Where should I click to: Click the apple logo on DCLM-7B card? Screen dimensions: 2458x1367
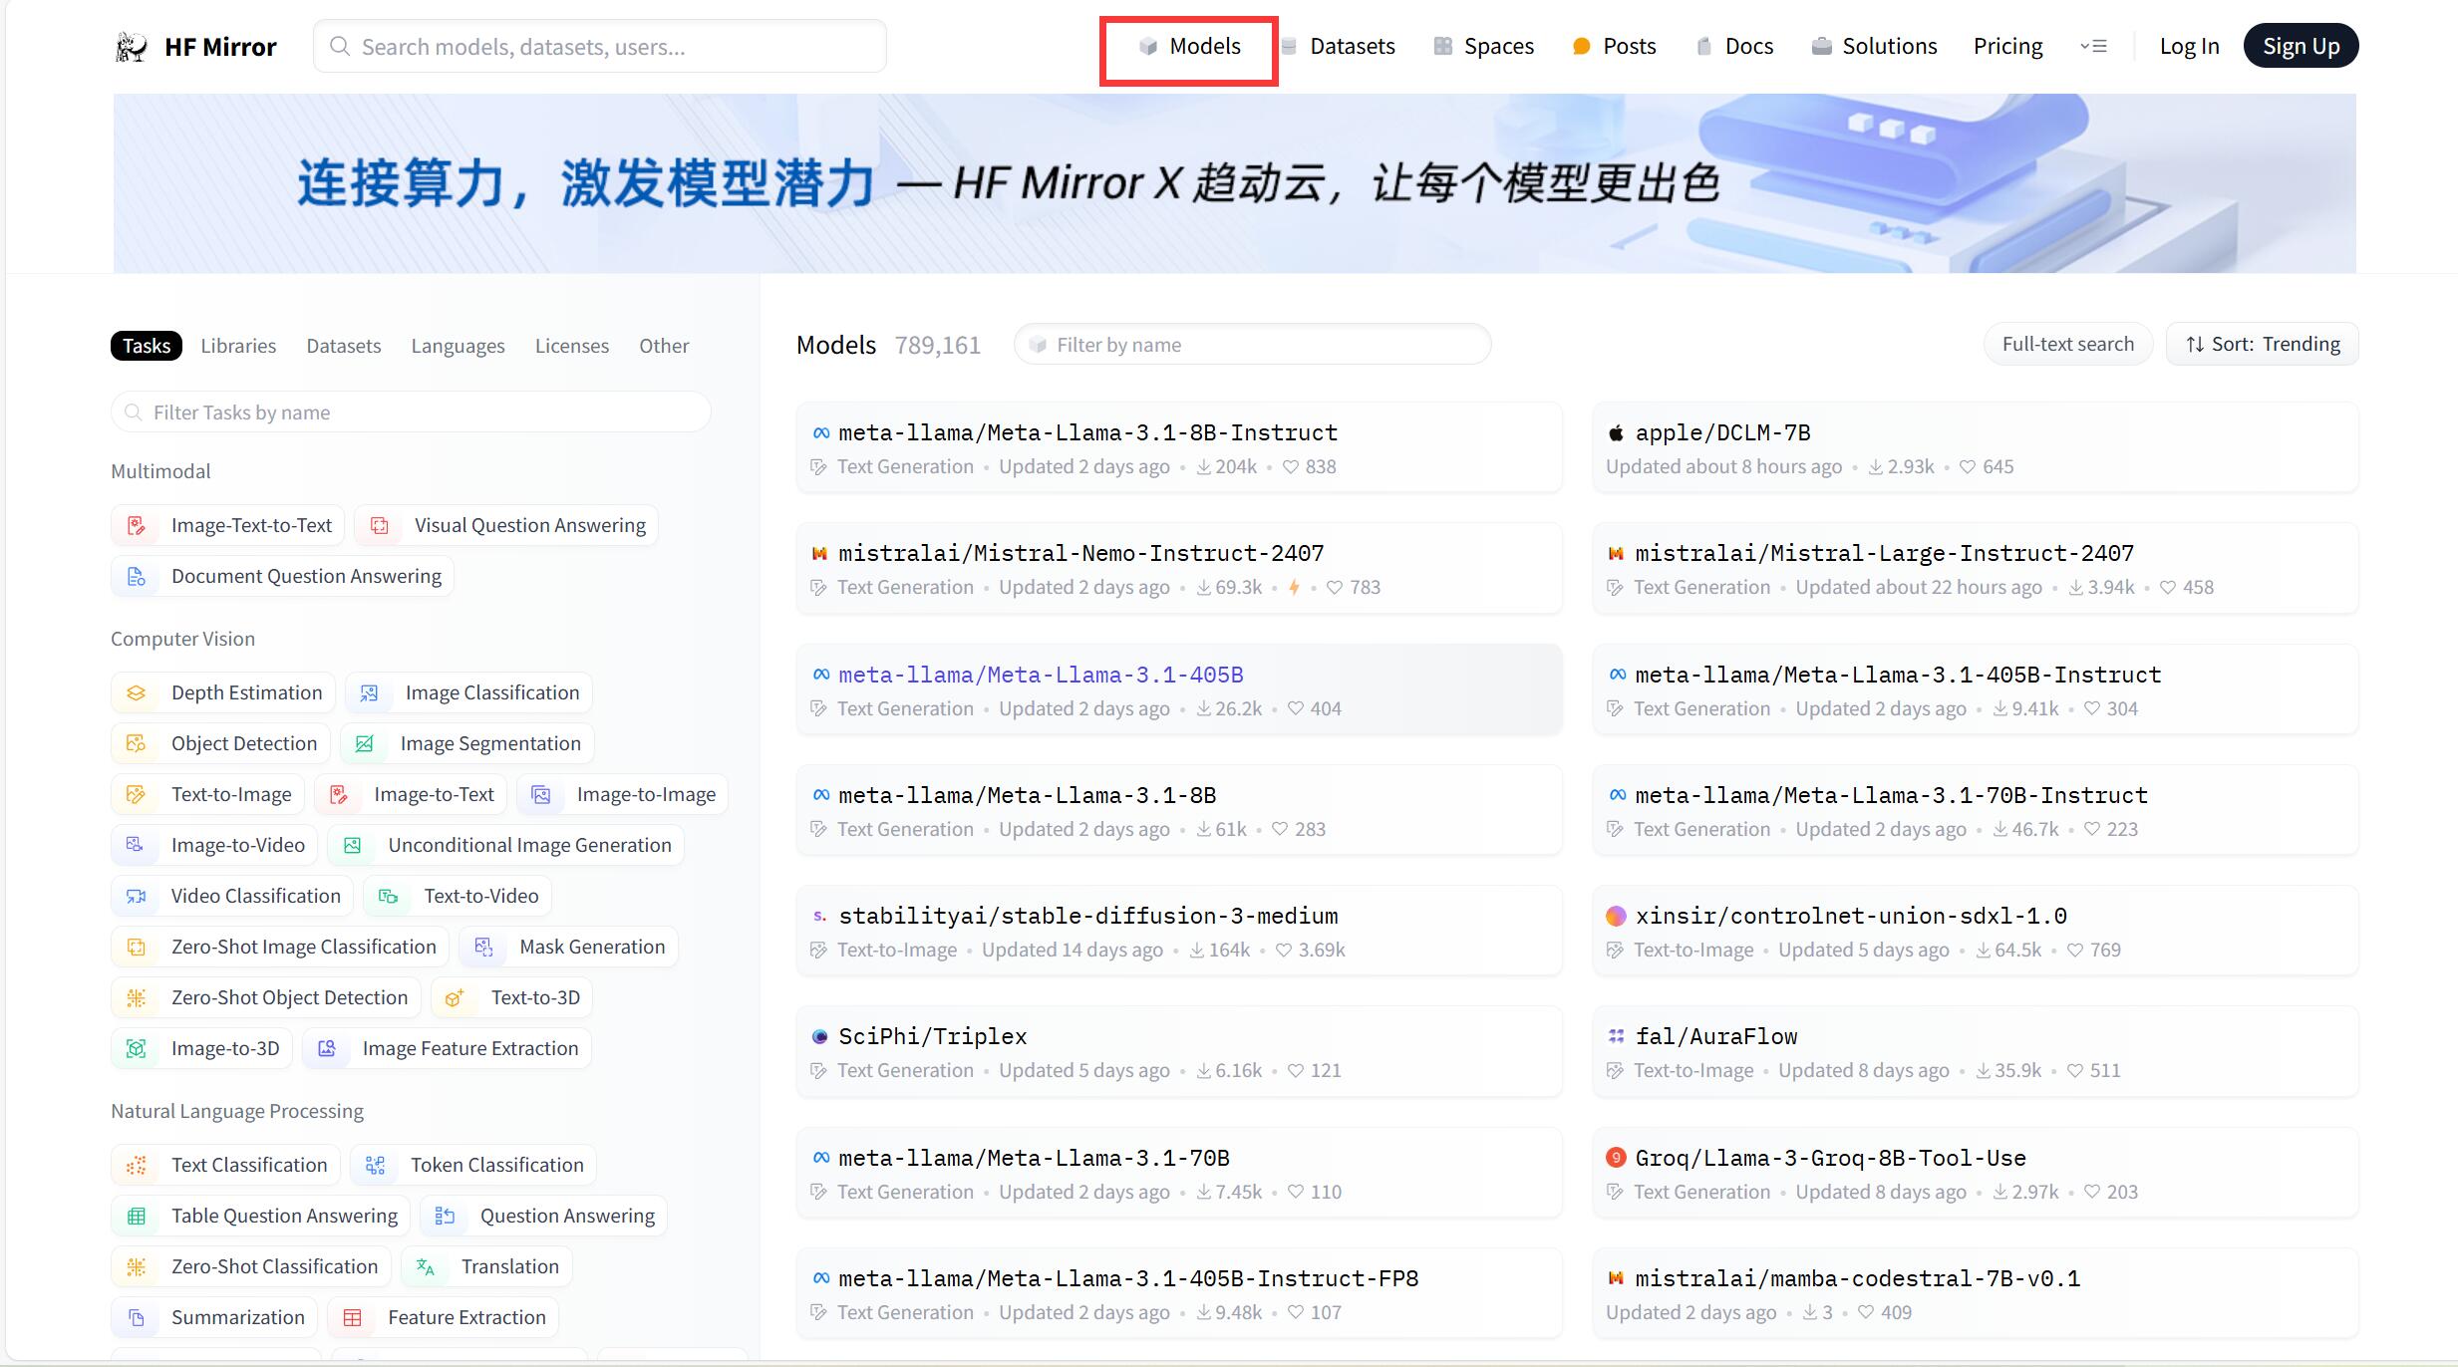(1616, 432)
